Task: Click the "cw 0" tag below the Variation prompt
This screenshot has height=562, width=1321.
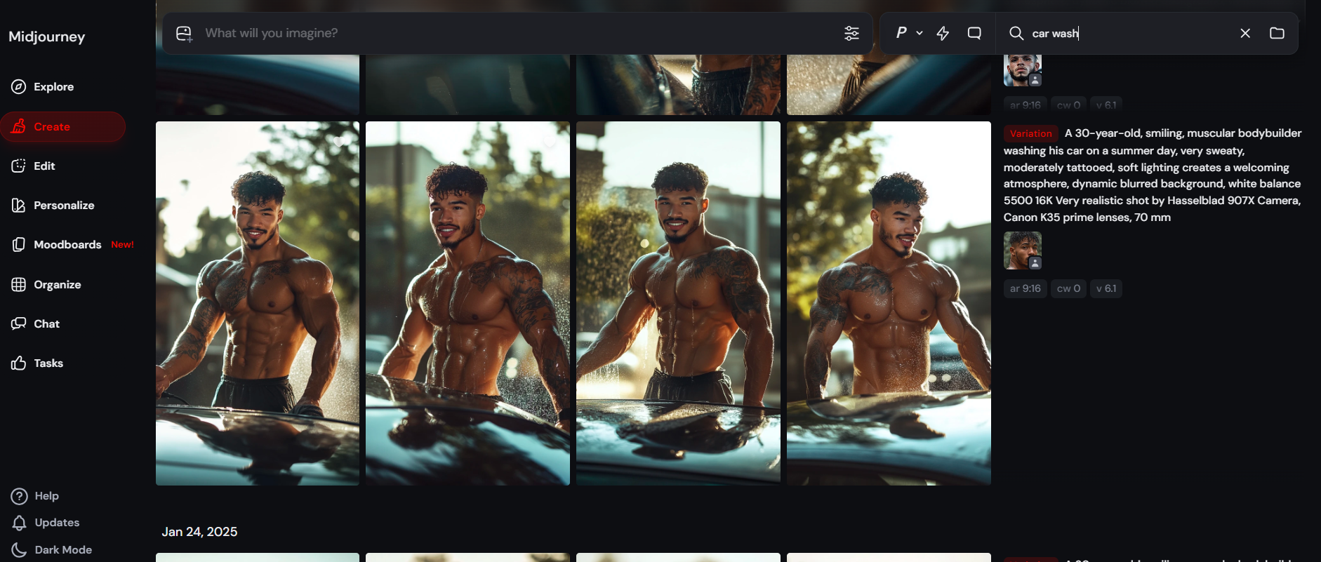Action: click(1068, 288)
